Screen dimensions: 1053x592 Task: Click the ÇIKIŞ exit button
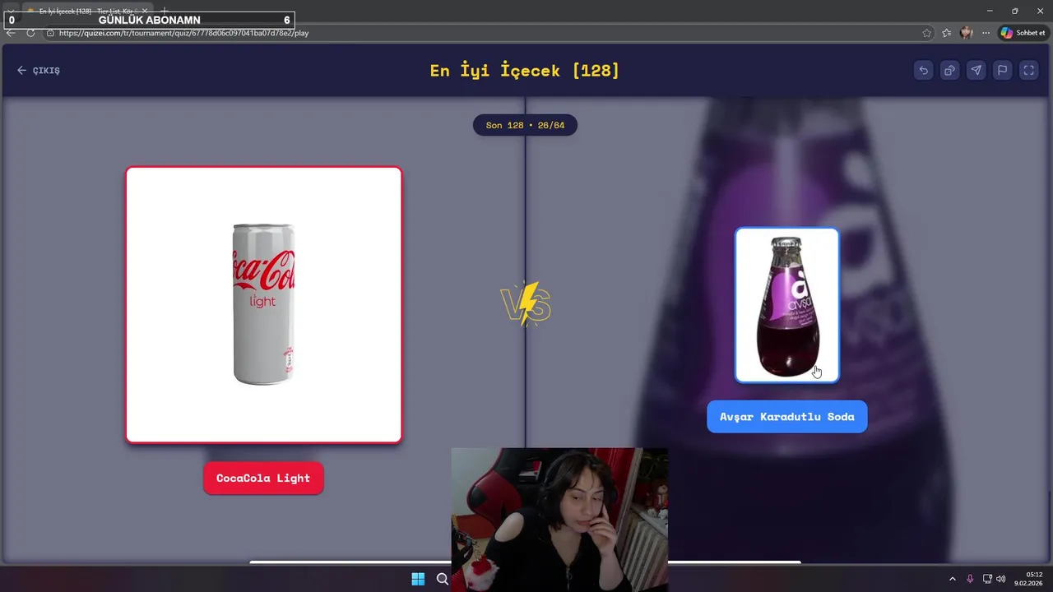coord(39,71)
